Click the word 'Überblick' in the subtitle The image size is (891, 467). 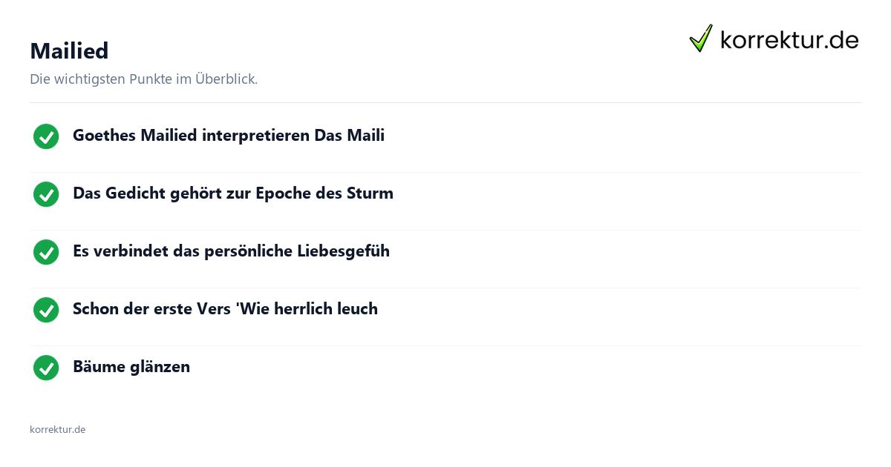pos(226,79)
